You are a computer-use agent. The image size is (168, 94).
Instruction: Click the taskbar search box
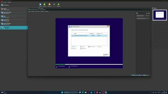(71, 92)
